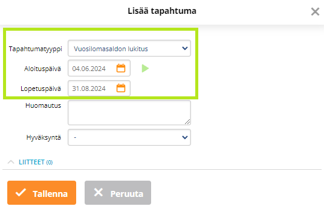This screenshot has width=324, height=218.
Task: Open the Lopetuspäivä calendar picker icon
Action: [x=121, y=88]
